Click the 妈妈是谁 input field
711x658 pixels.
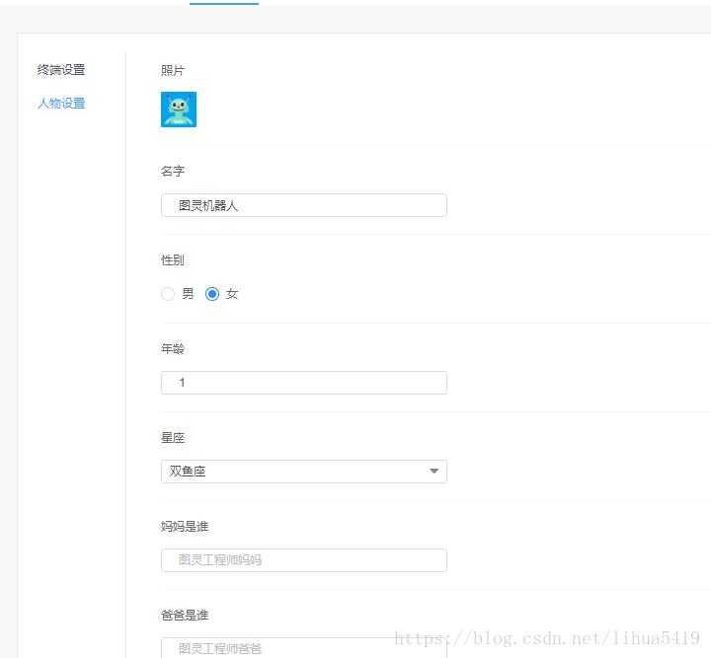click(x=304, y=560)
